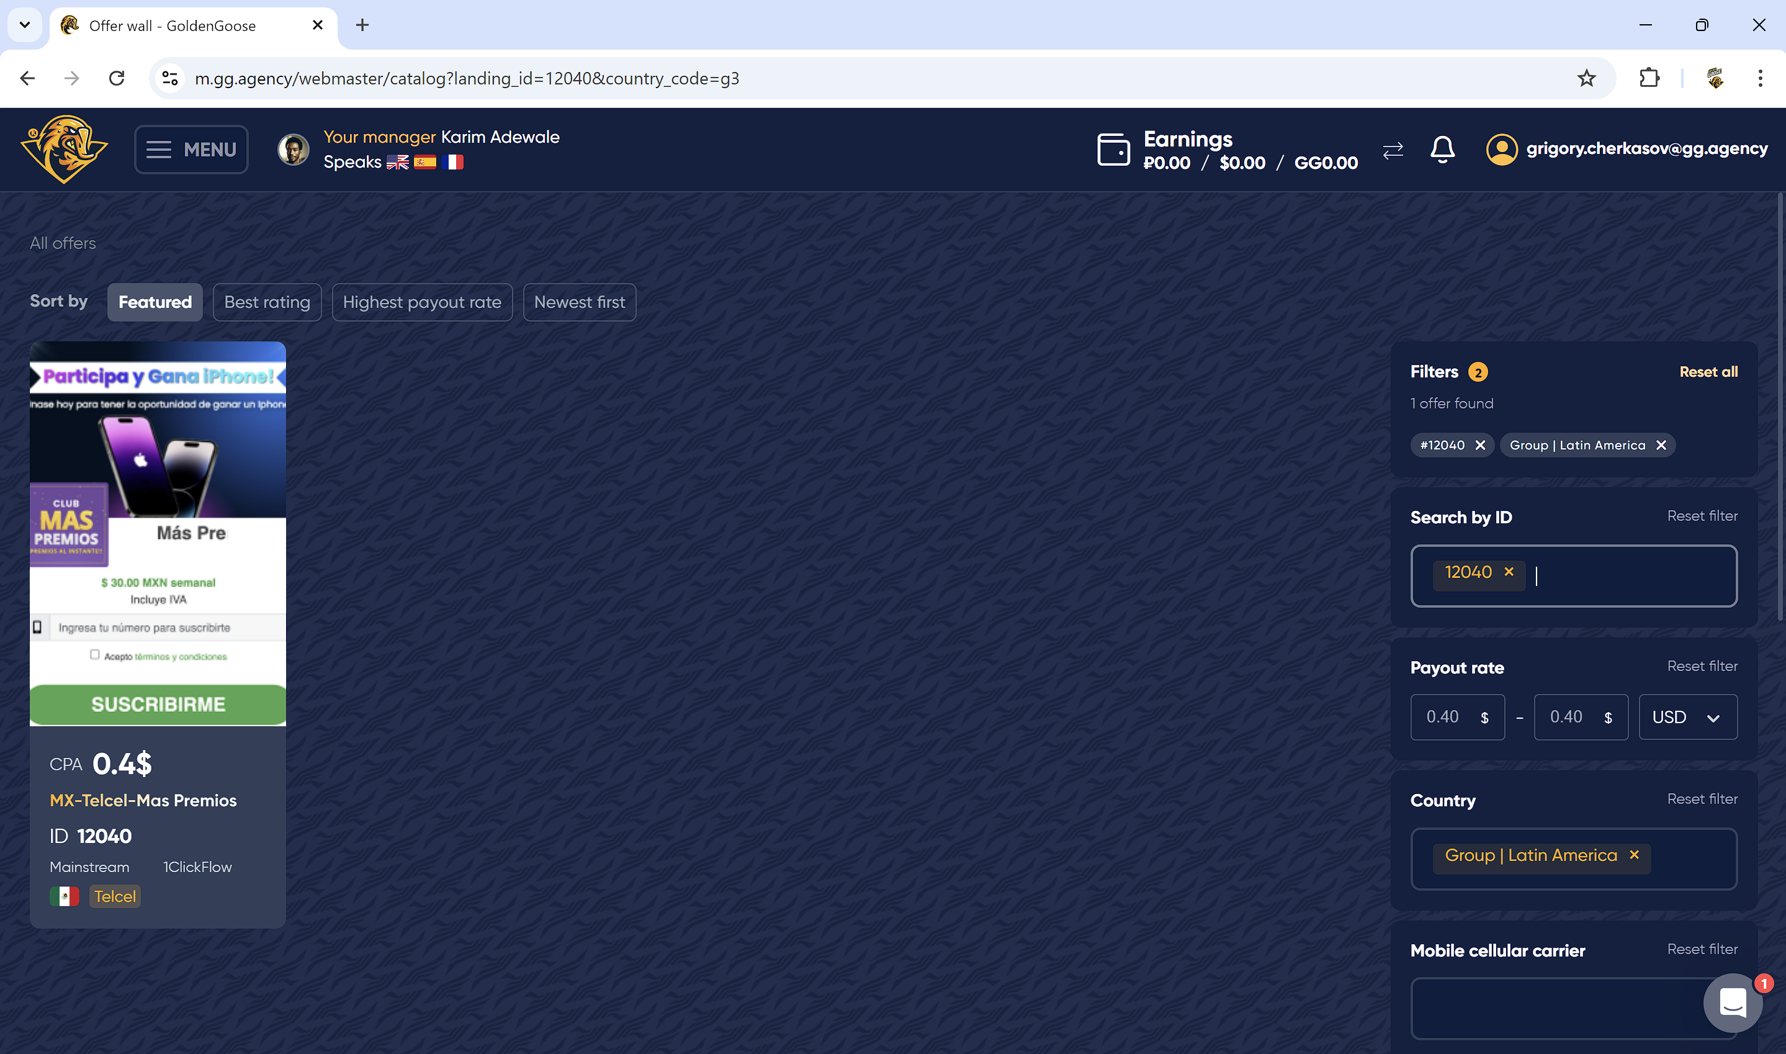Image resolution: width=1786 pixels, height=1054 pixels.
Task: Sort offers by Featured
Action: coord(155,302)
